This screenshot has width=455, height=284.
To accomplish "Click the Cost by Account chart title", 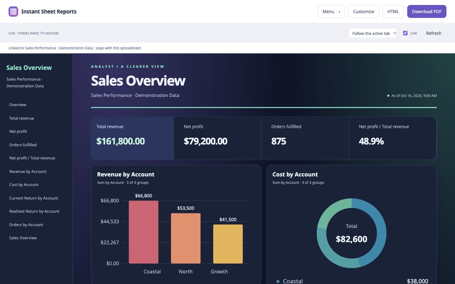I will point(295,174).
